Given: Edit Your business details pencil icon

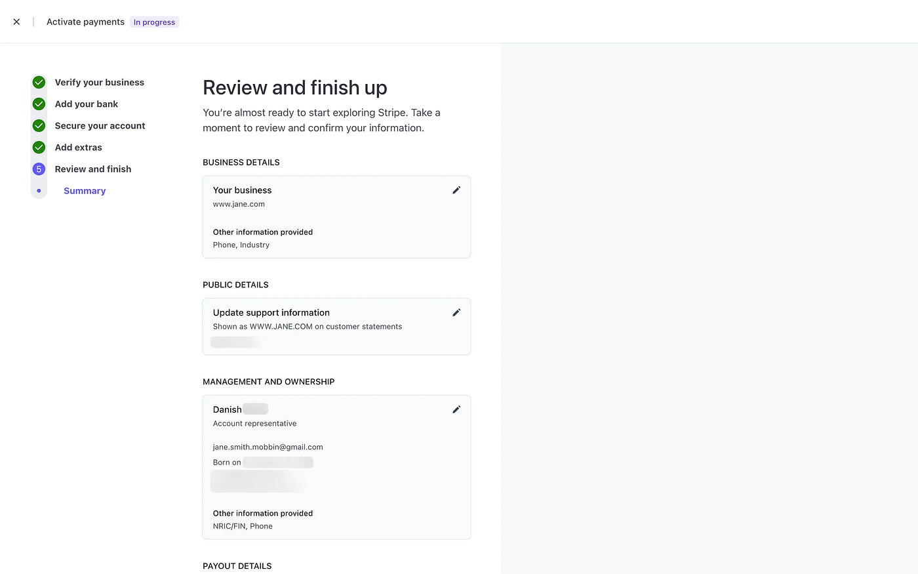Looking at the screenshot, I should [456, 190].
